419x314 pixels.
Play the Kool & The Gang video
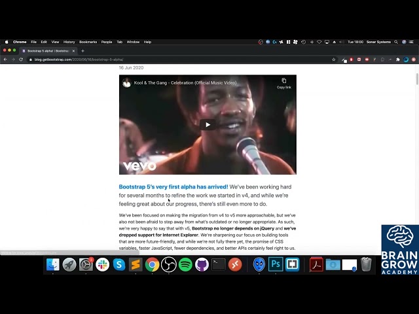point(208,125)
